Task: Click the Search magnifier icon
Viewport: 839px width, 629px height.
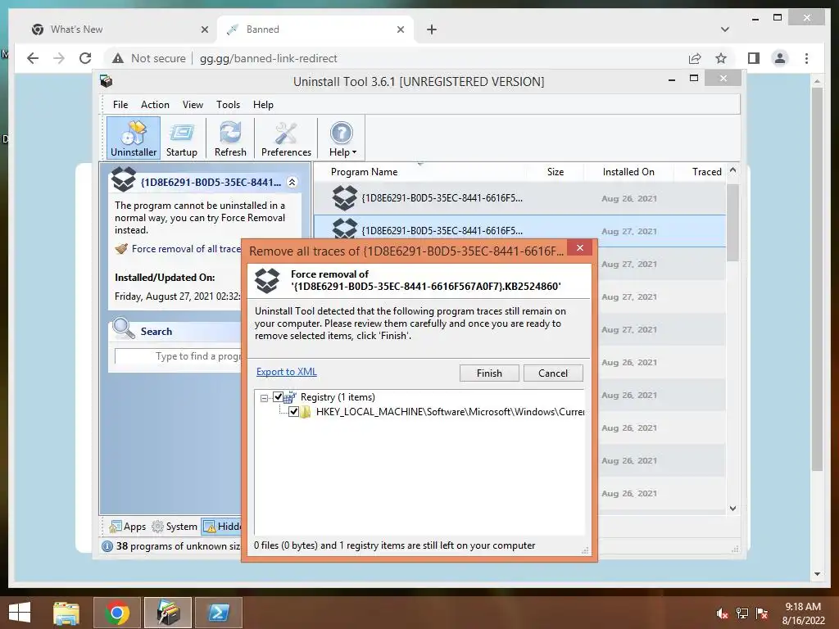Action: 124,329
